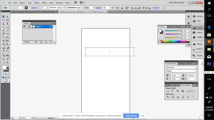Open the Object menu

[22, 3]
